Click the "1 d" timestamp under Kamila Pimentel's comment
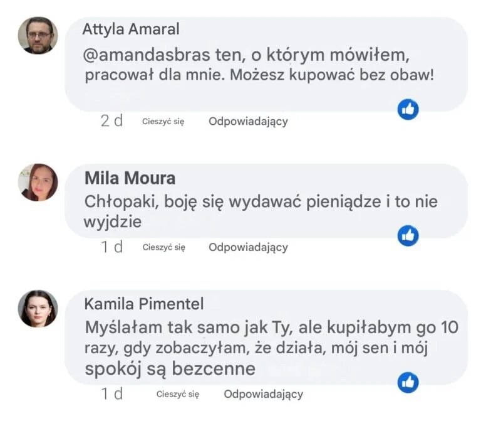Viewport: 481px width, 421px height. pyautogui.click(x=112, y=394)
